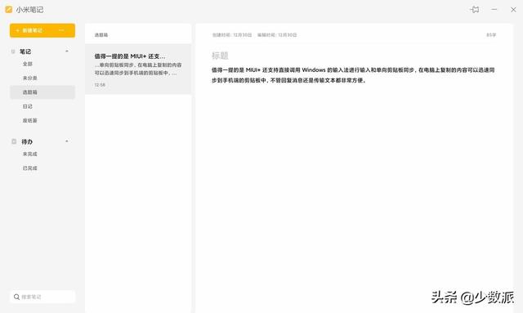Image resolution: width=523 pixels, height=313 pixels.
Task: Collapse the 笔记 section with its arrow
Action: [67, 51]
